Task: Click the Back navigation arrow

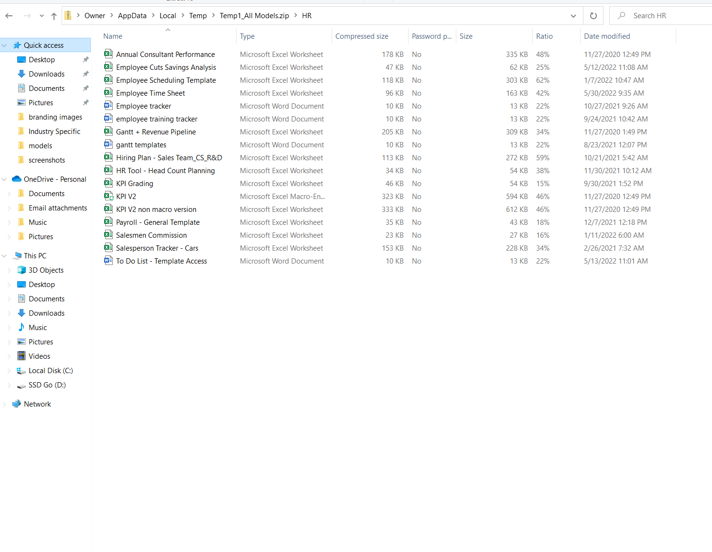Action: coord(9,16)
